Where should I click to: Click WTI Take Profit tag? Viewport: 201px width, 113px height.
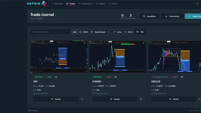[38, 77]
